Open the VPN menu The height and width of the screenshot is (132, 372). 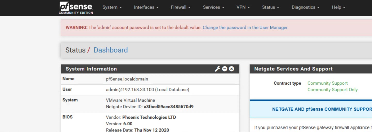tap(243, 7)
